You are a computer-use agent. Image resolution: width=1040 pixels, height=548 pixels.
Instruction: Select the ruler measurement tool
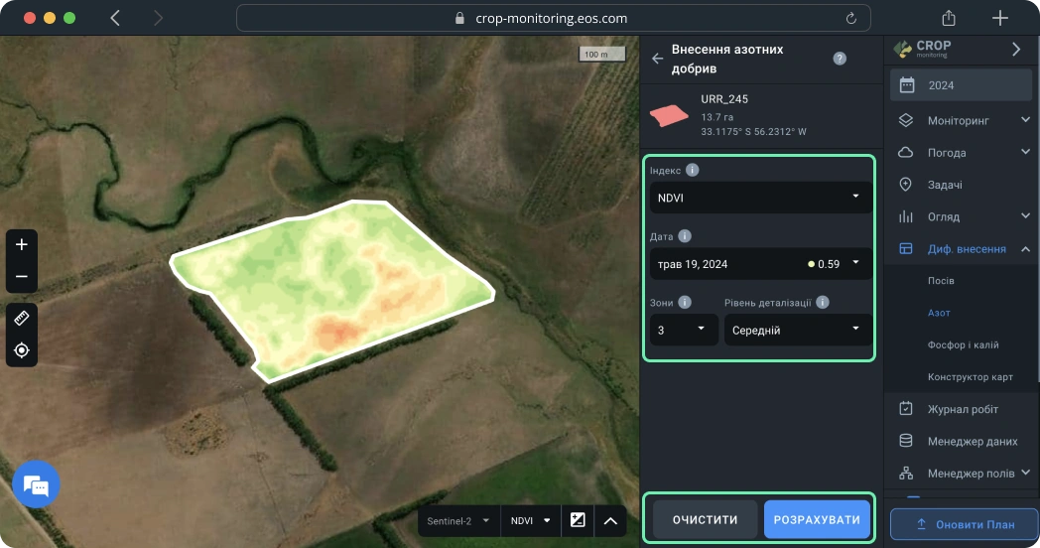(22, 318)
